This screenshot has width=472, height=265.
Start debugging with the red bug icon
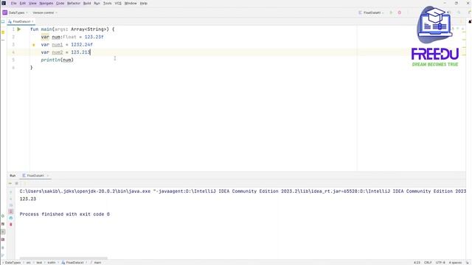pyautogui.click(x=400, y=13)
